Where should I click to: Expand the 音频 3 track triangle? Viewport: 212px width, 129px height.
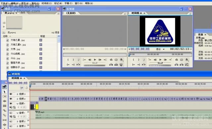18,126
